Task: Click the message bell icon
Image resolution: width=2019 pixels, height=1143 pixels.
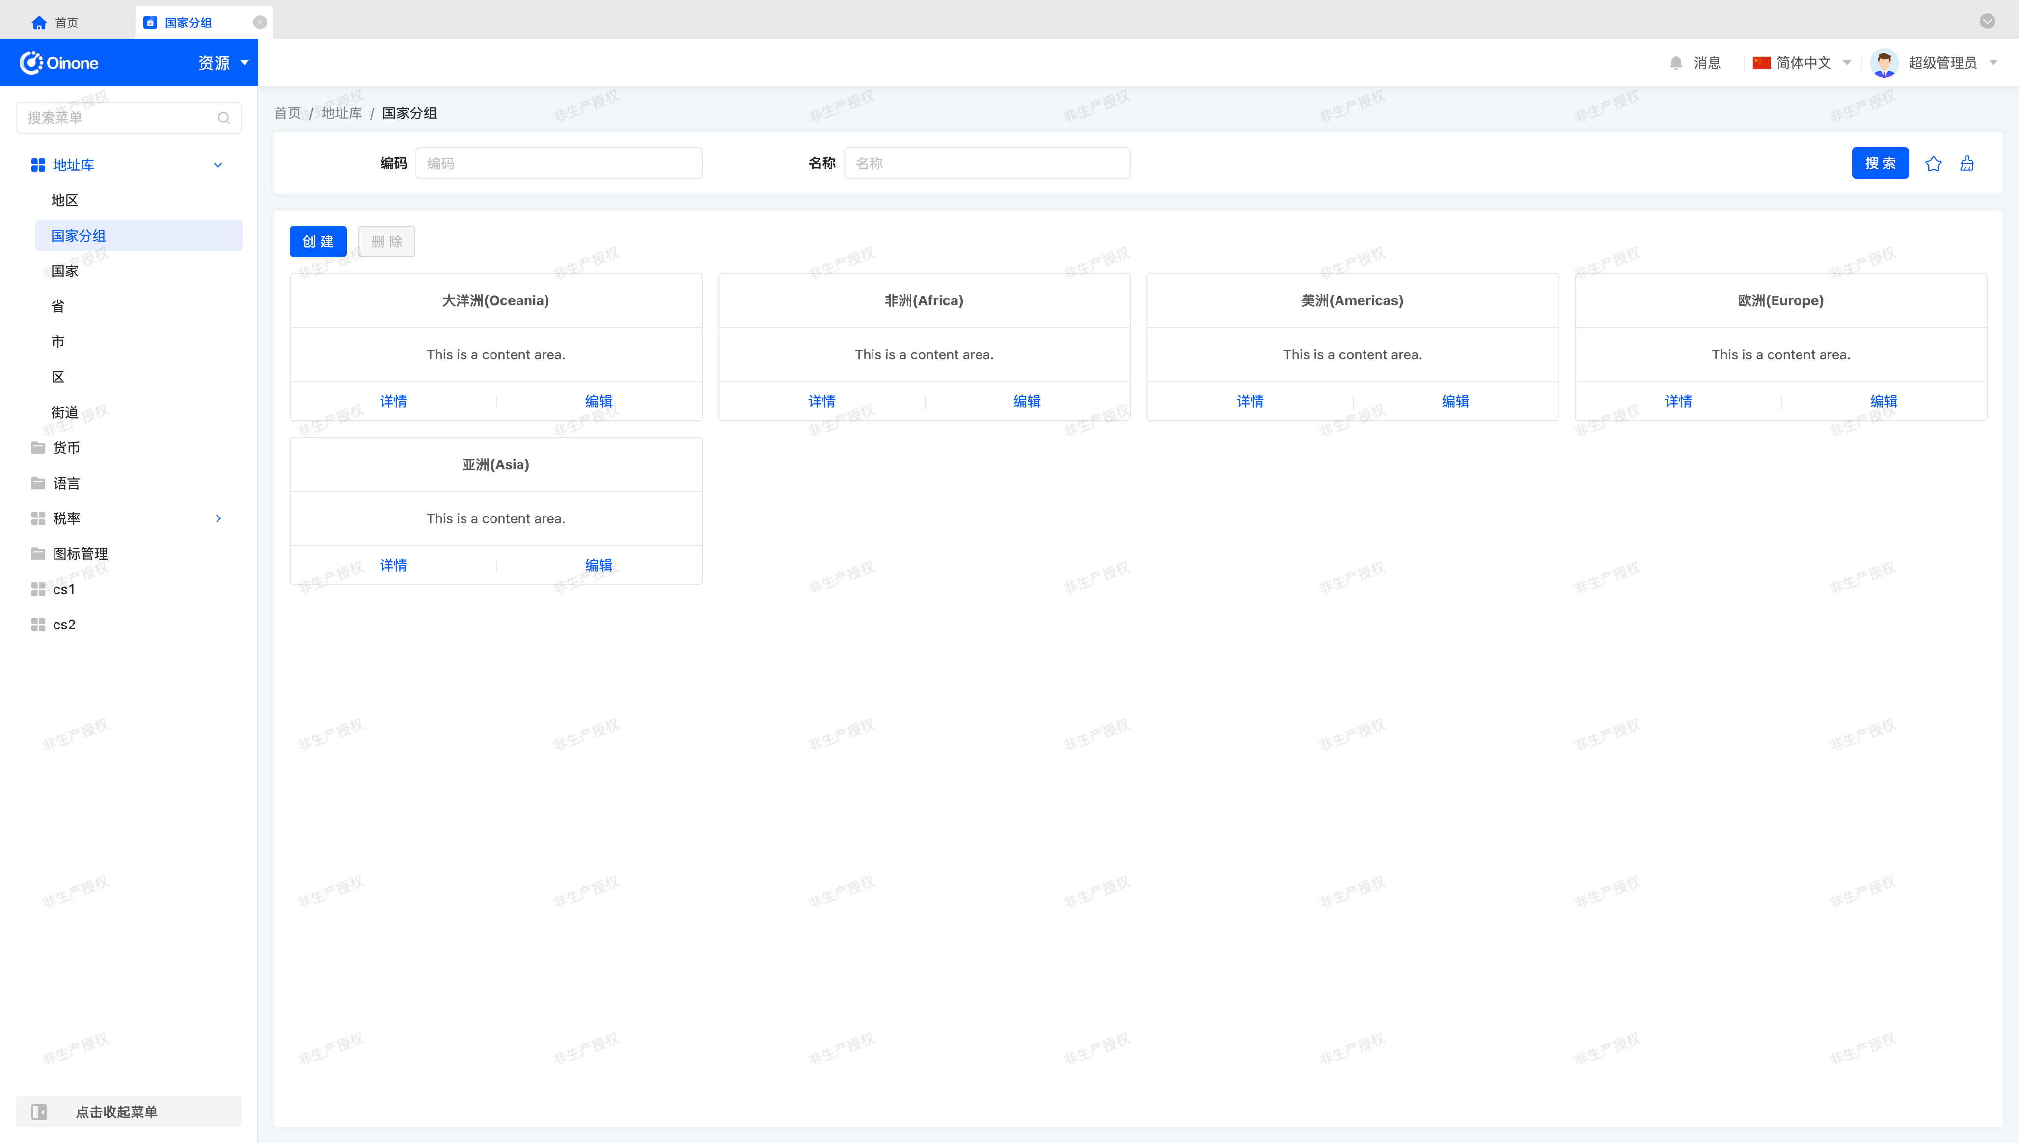Action: 1676,63
